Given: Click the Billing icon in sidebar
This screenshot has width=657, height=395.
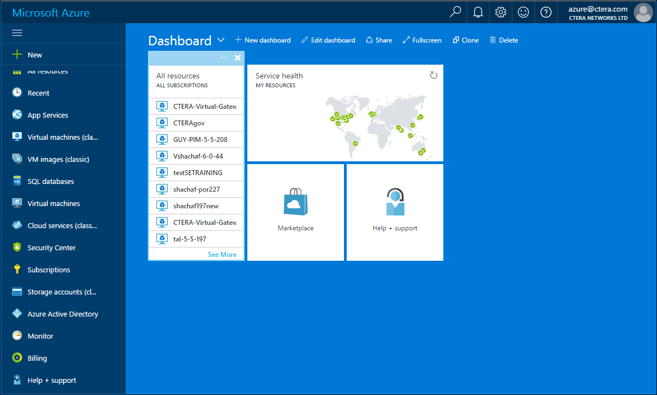Looking at the screenshot, I should coord(17,357).
